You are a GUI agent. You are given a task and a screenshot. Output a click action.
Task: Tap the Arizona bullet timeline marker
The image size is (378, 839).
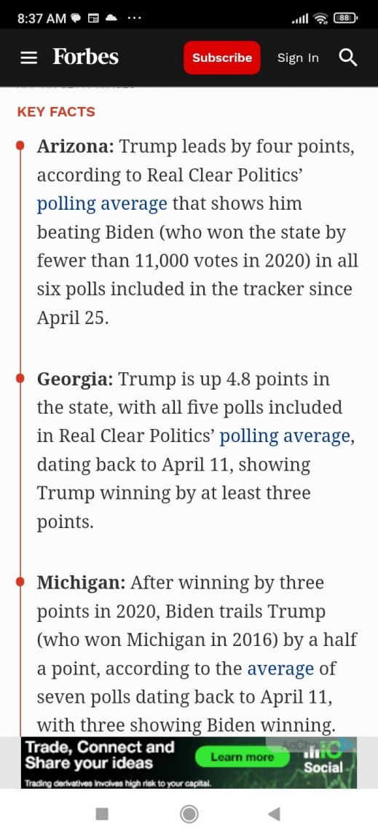tap(20, 146)
